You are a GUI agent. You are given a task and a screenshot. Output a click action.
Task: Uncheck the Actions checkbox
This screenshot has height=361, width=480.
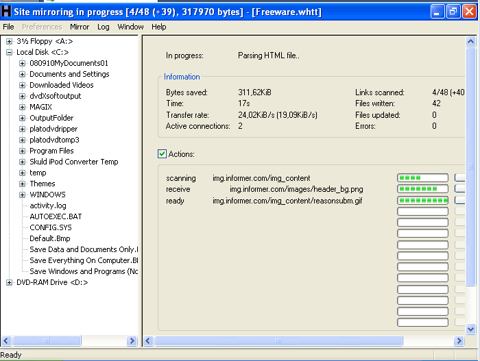point(163,154)
